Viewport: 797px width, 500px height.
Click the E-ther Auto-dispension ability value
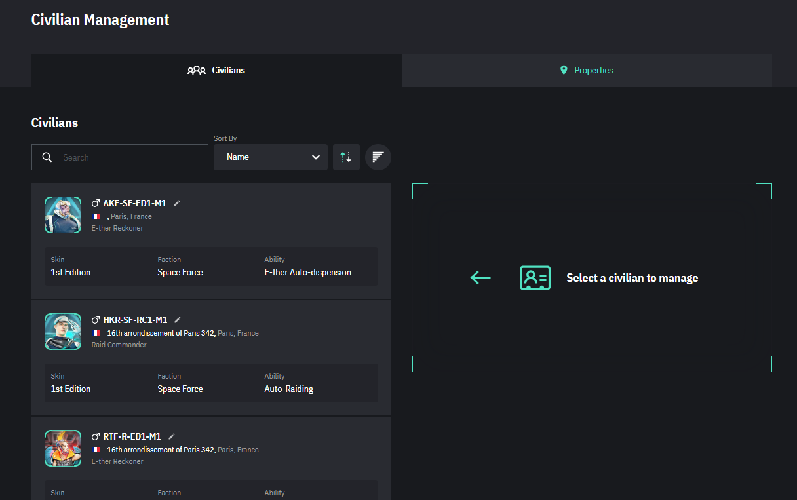point(307,272)
